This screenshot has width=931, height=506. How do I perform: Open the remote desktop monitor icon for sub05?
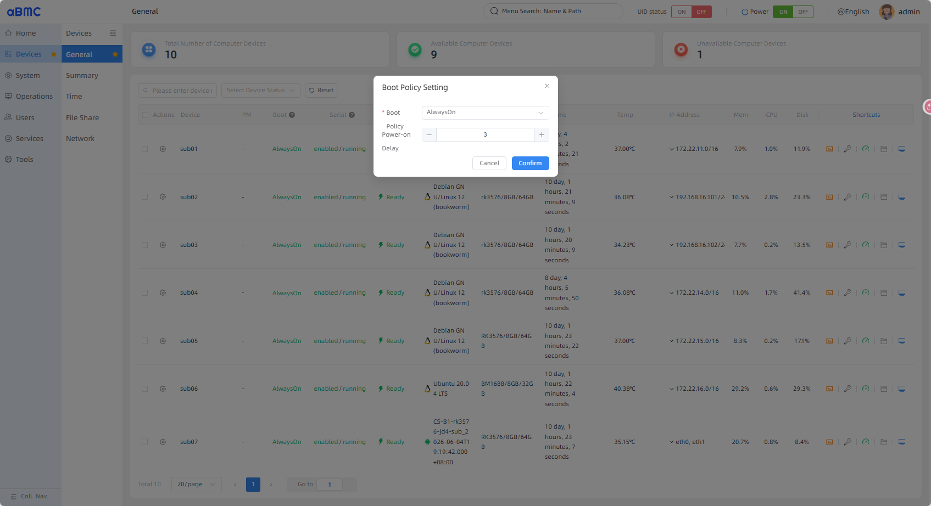(902, 341)
